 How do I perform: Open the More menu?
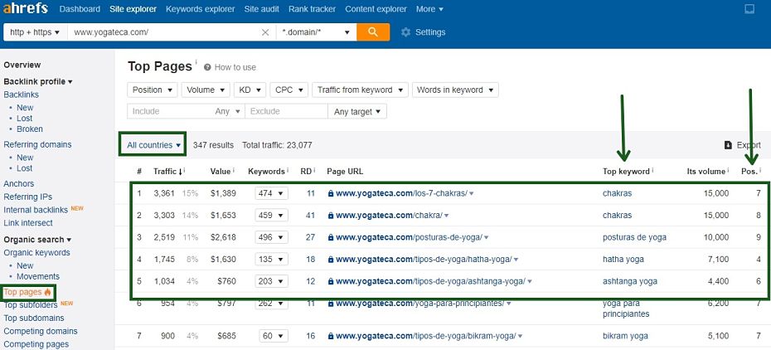[x=429, y=9]
